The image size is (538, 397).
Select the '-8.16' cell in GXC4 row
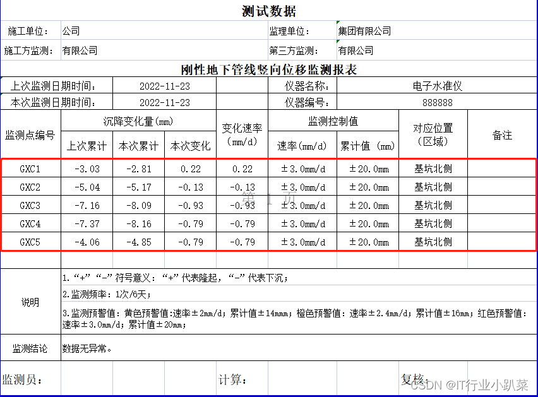[138, 223]
